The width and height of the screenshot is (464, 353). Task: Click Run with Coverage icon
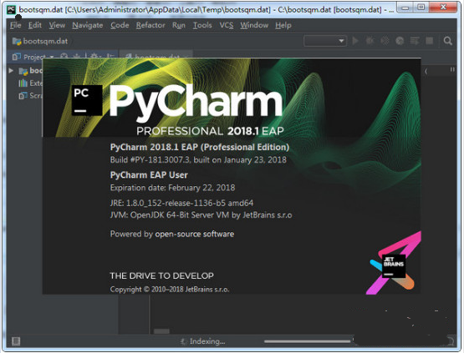(x=385, y=40)
